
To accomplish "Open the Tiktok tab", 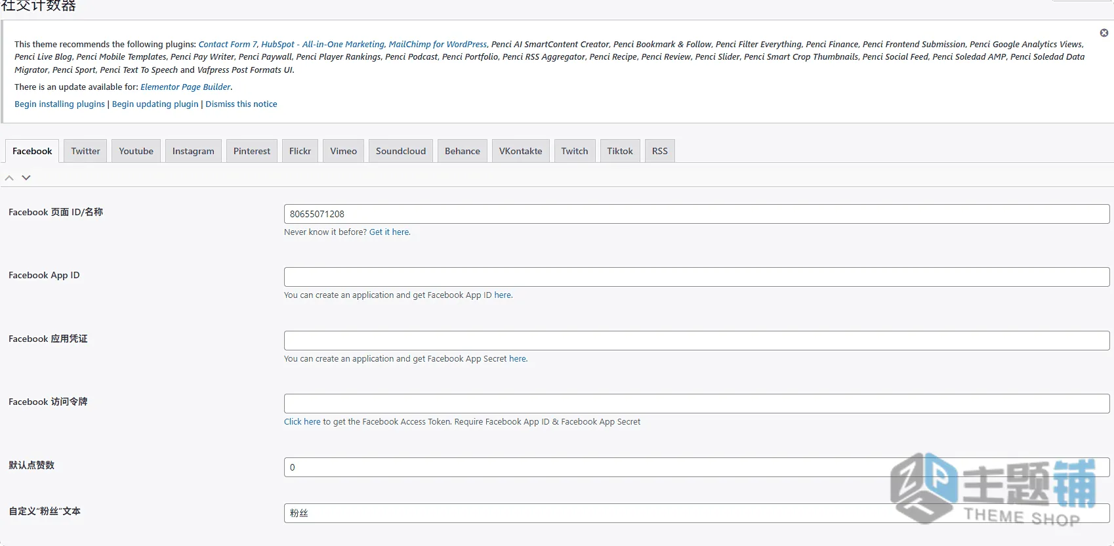I will pos(620,151).
